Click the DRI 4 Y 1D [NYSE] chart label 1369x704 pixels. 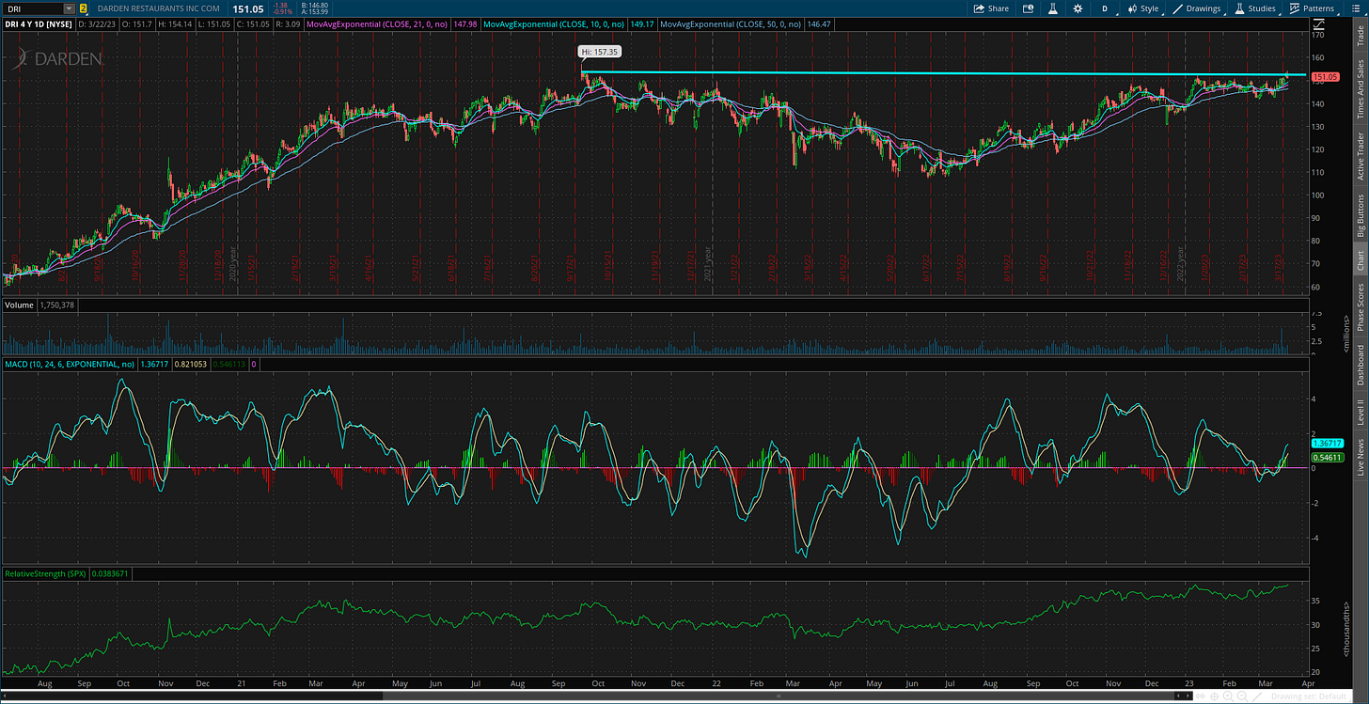pos(38,23)
